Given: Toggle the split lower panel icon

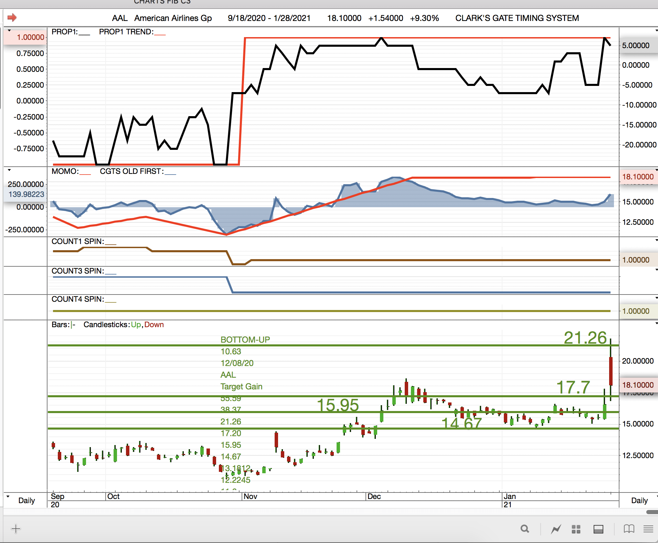Looking at the screenshot, I should tap(598, 529).
